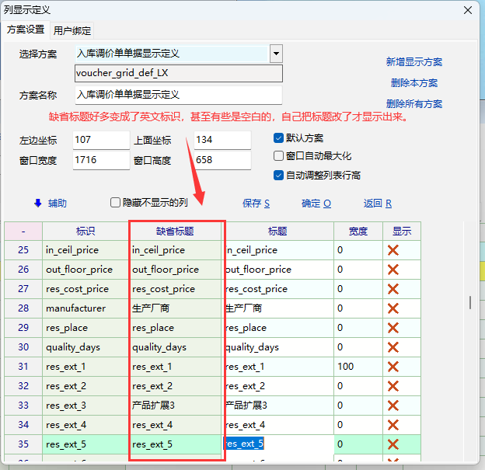Click red X in out_floor_price row
485x470 pixels.
click(x=393, y=270)
